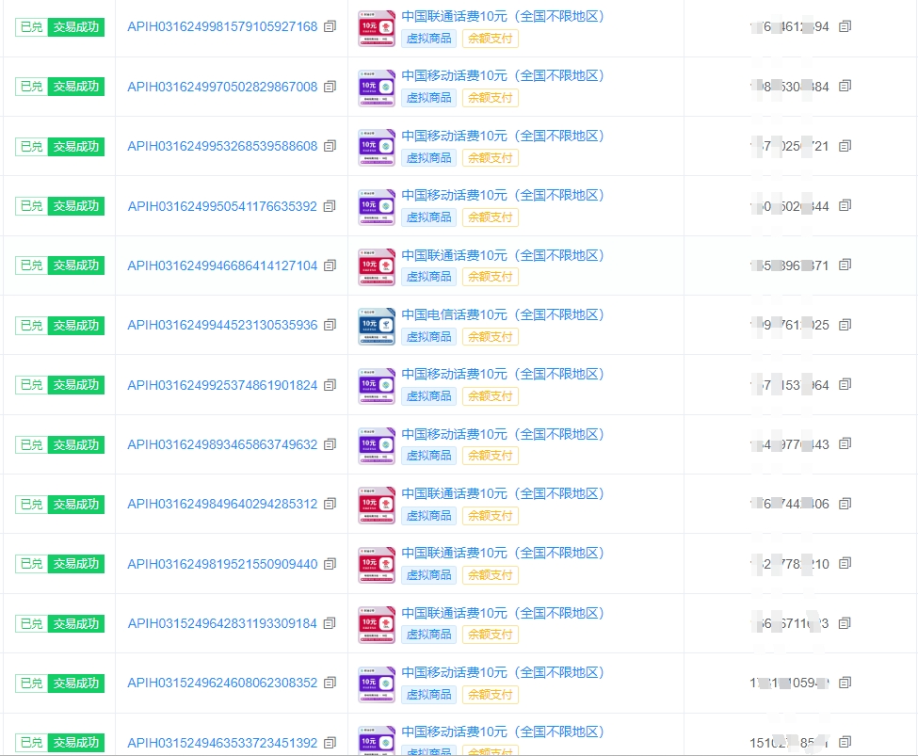918x756 pixels.
Task: Click 余额支付 tag for order ending 7104
Action: pos(490,277)
